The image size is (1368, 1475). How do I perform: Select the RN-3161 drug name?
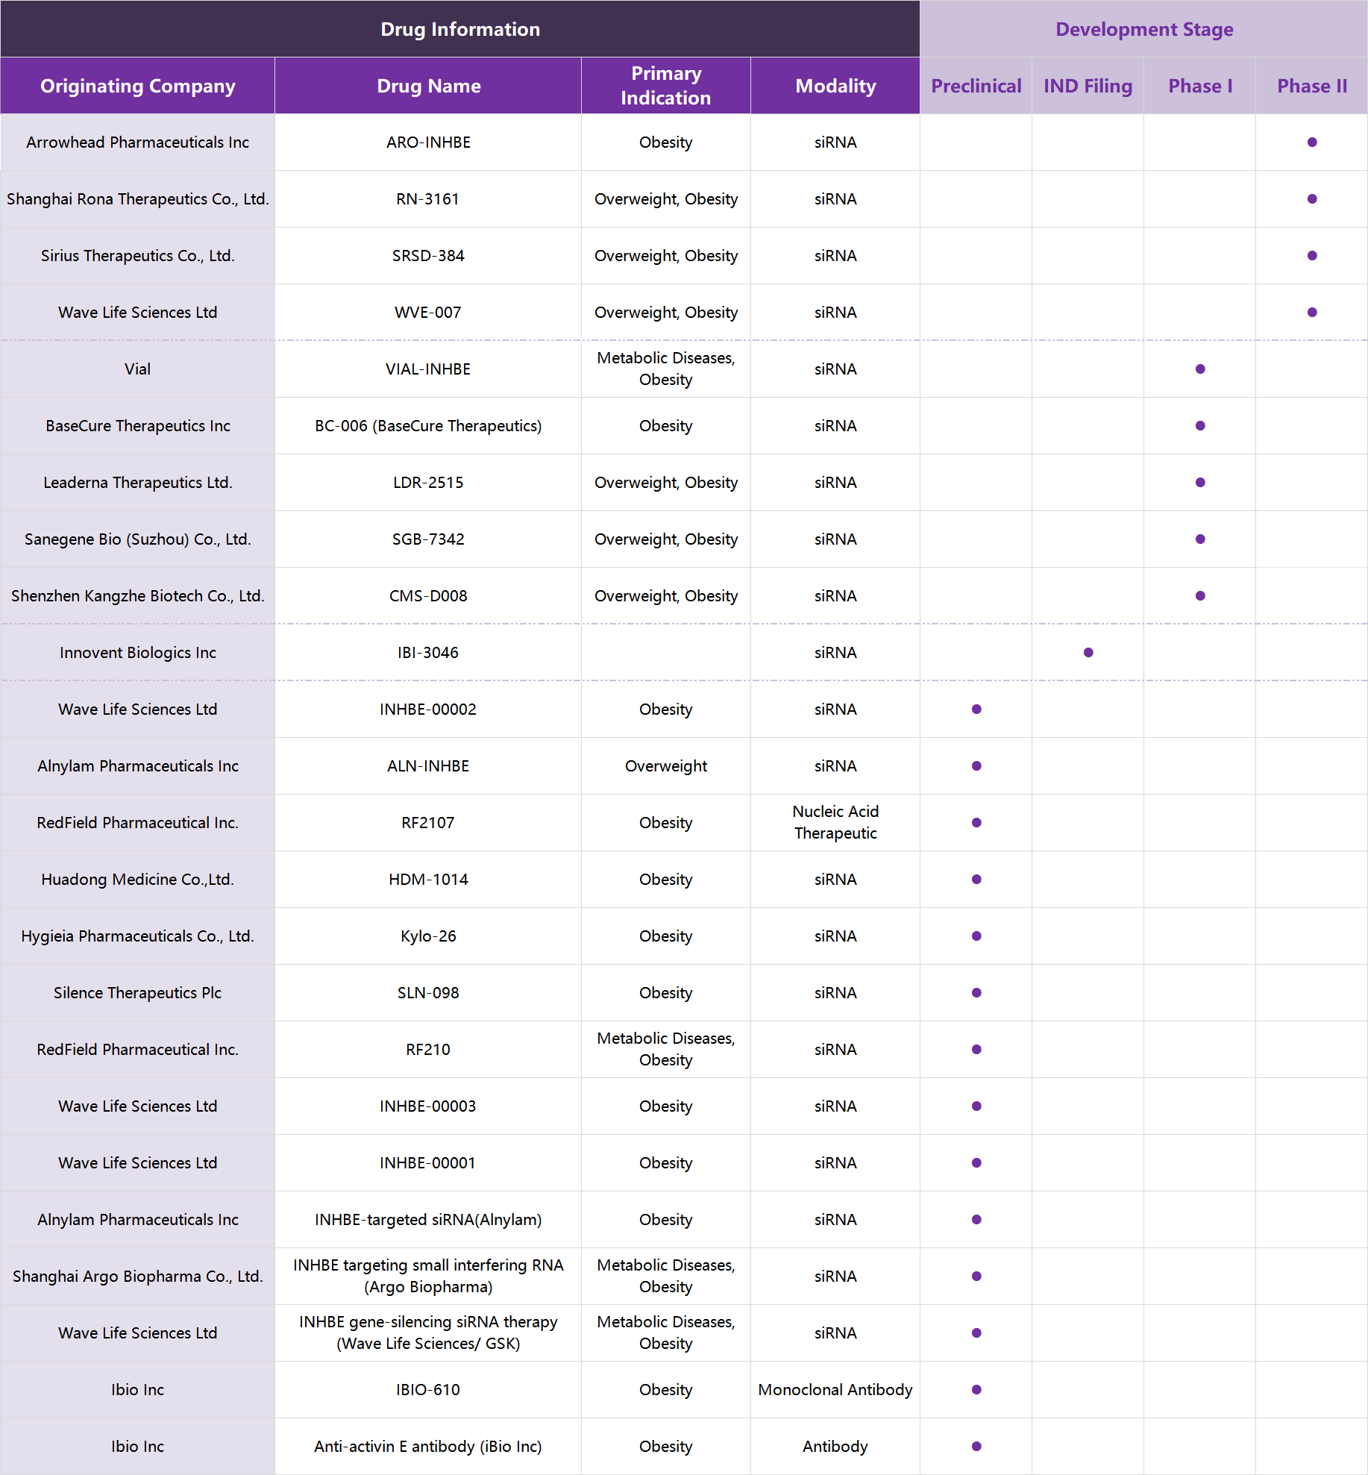click(428, 199)
